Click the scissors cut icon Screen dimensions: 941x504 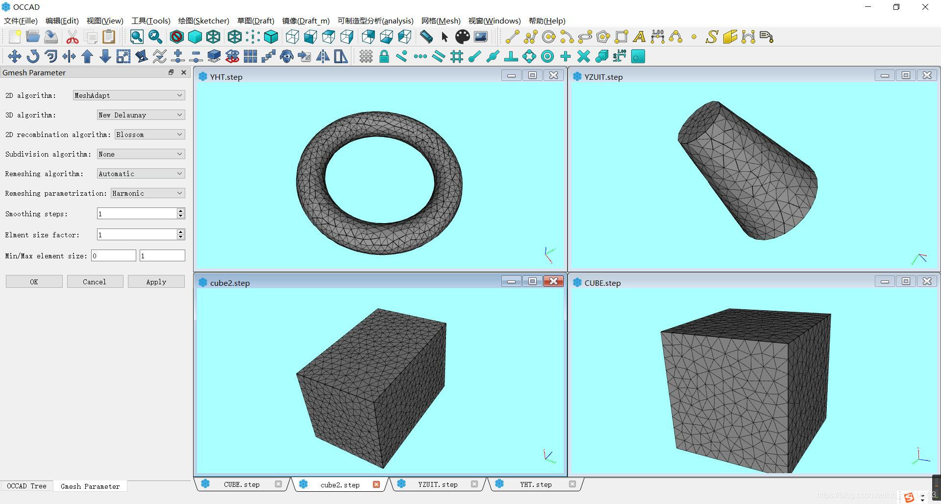(73, 37)
